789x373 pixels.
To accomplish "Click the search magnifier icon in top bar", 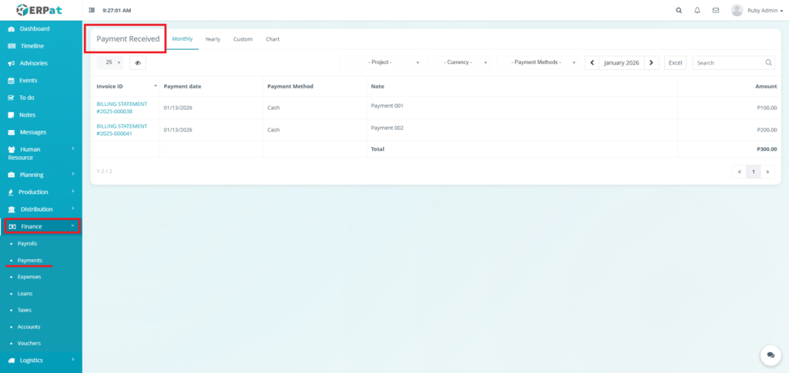I will coord(679,11).
